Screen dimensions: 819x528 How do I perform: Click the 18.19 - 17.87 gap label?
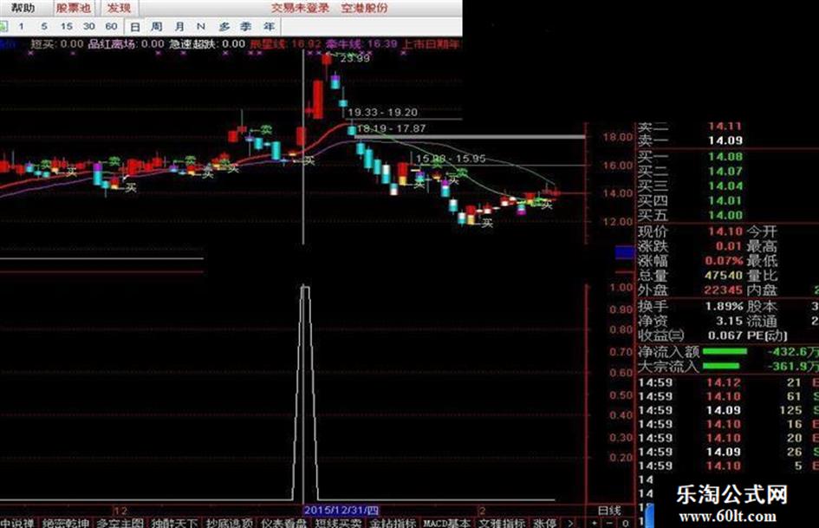391,128
